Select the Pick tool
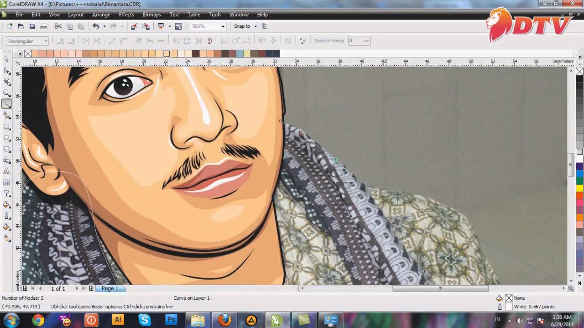584x328 pixels. coord(6,59)
